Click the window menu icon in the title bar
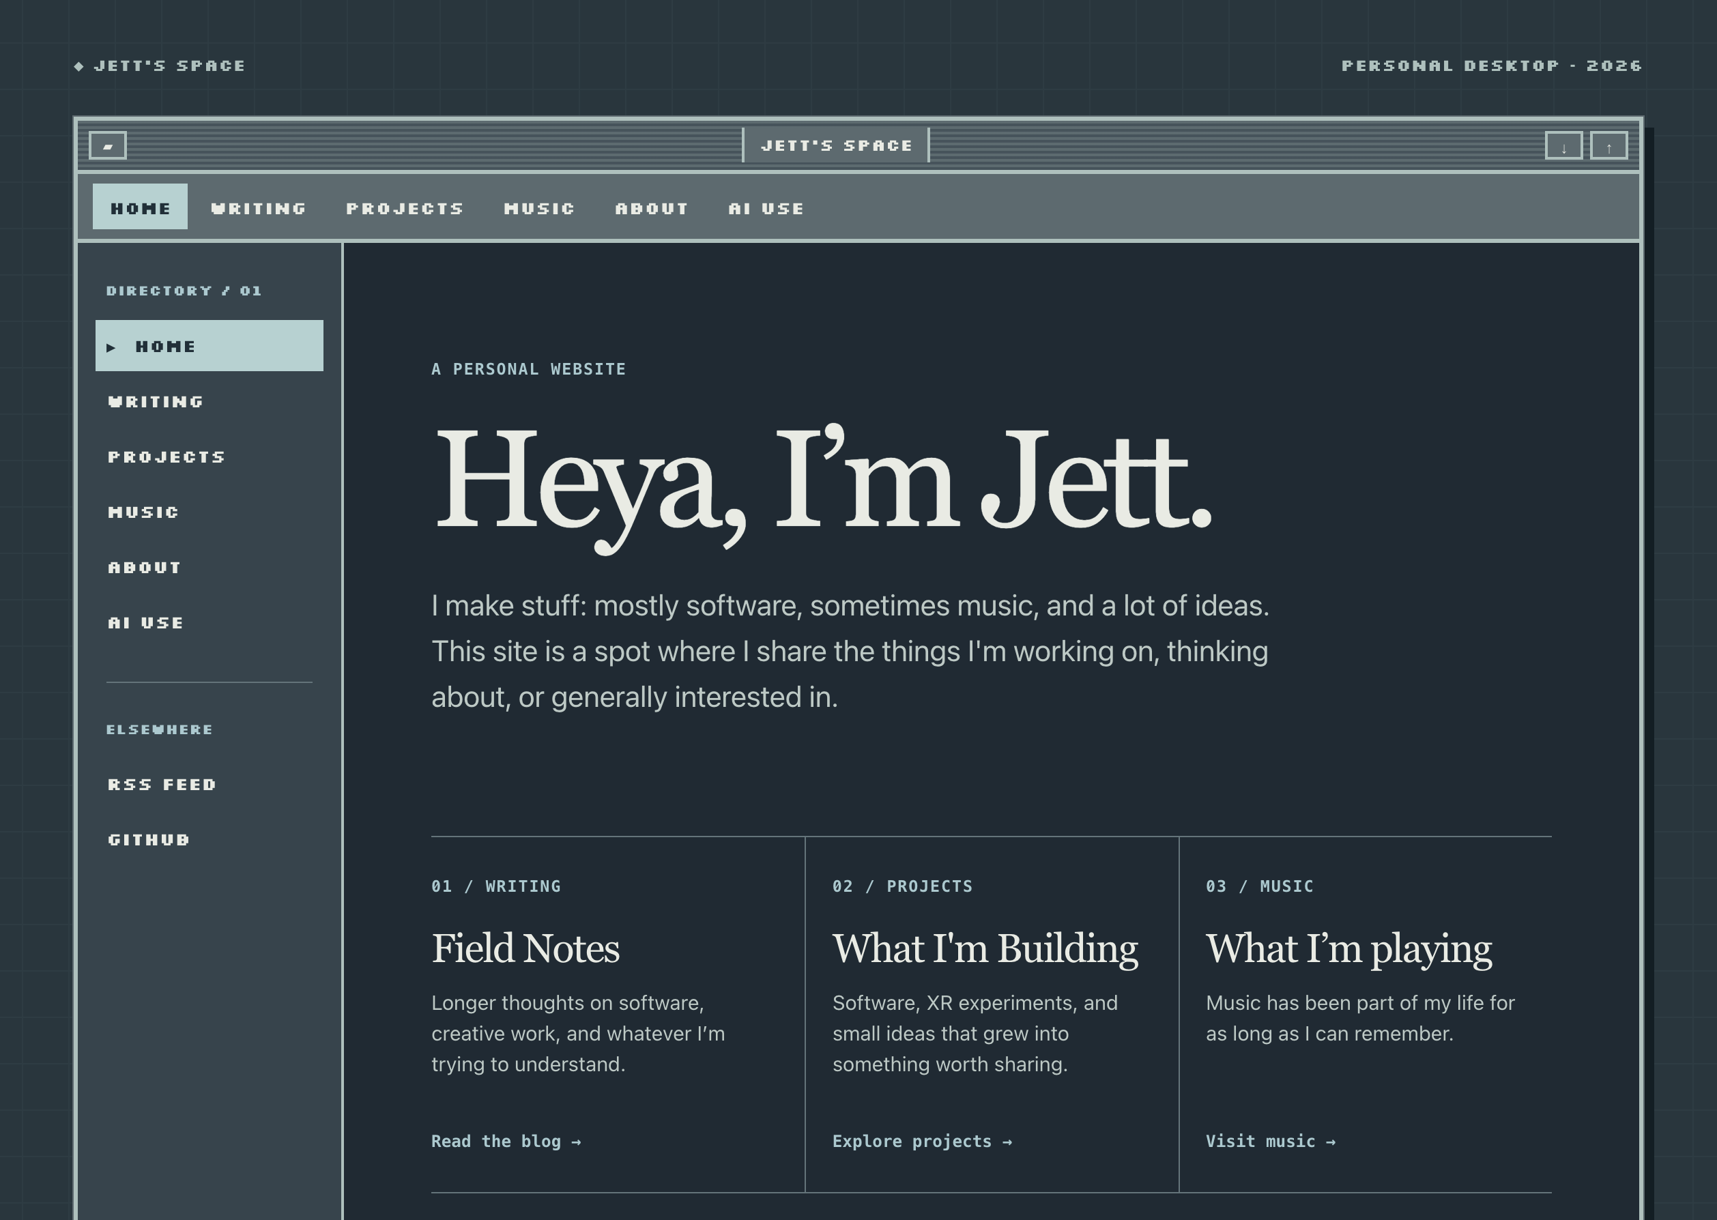The height and width of the screenshot is (1220, 1717). pyautogui.click(x=107, y=146)
